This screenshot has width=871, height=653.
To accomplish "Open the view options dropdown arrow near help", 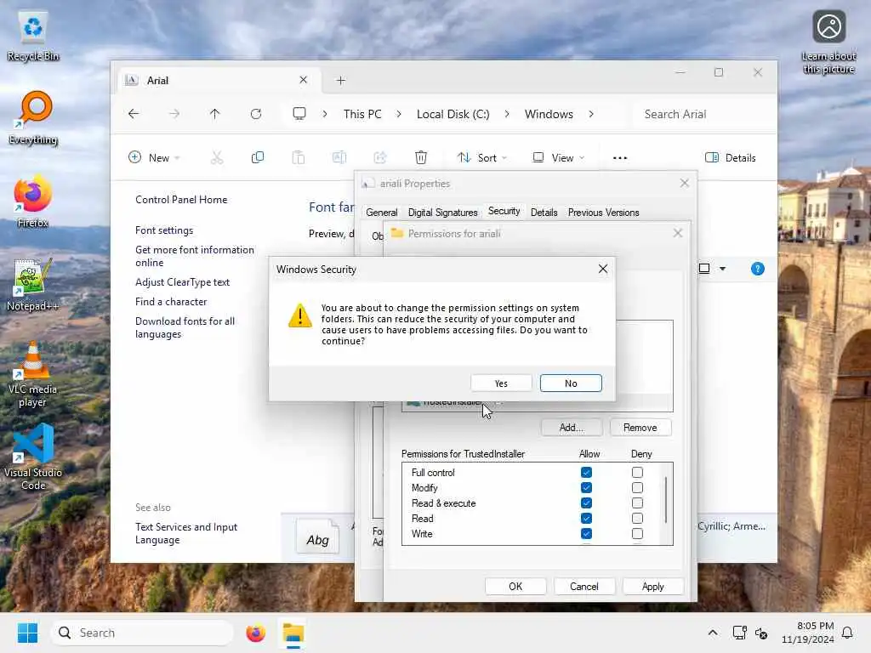I will 722,269.
